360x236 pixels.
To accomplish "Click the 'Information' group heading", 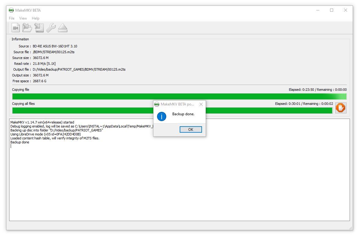I will [x=20, y=39].
